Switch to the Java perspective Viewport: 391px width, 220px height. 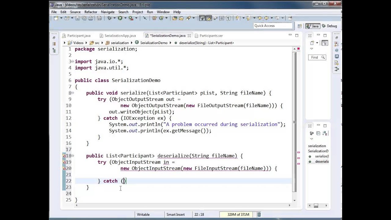point(312,26)
